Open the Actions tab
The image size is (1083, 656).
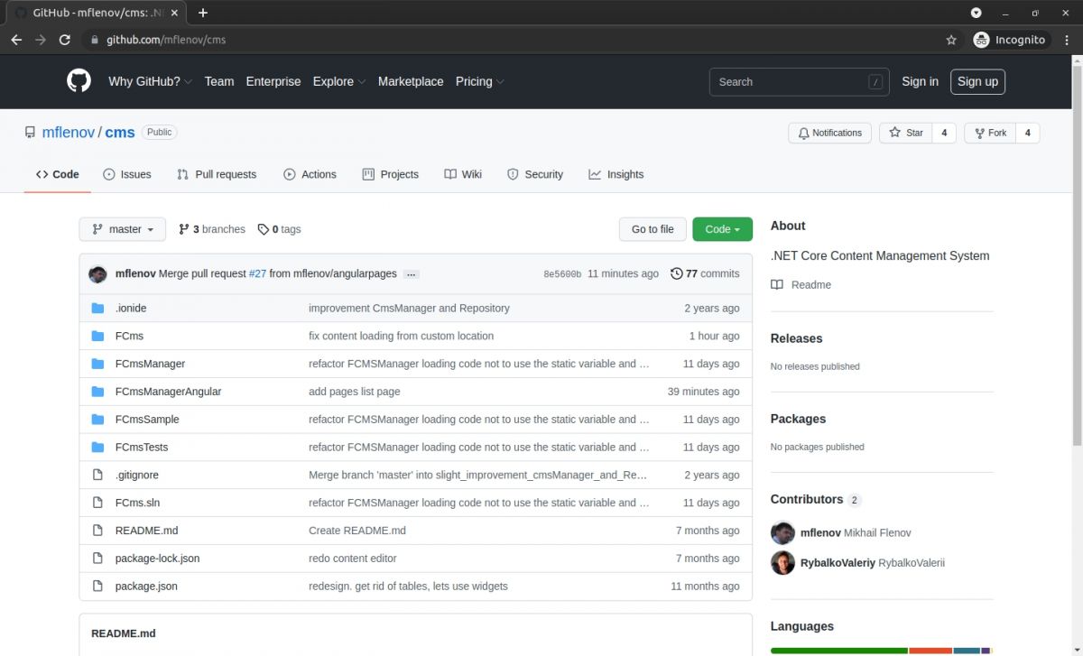pyautogui.click(x=310, y=174)
